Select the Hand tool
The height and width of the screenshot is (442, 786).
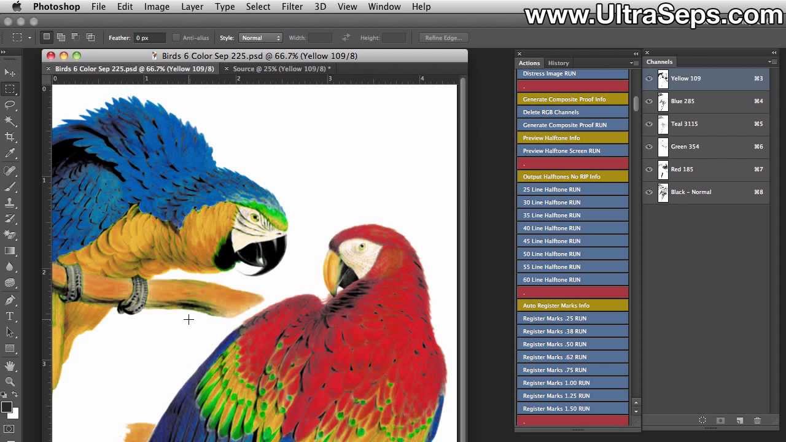tap(10, 366)
